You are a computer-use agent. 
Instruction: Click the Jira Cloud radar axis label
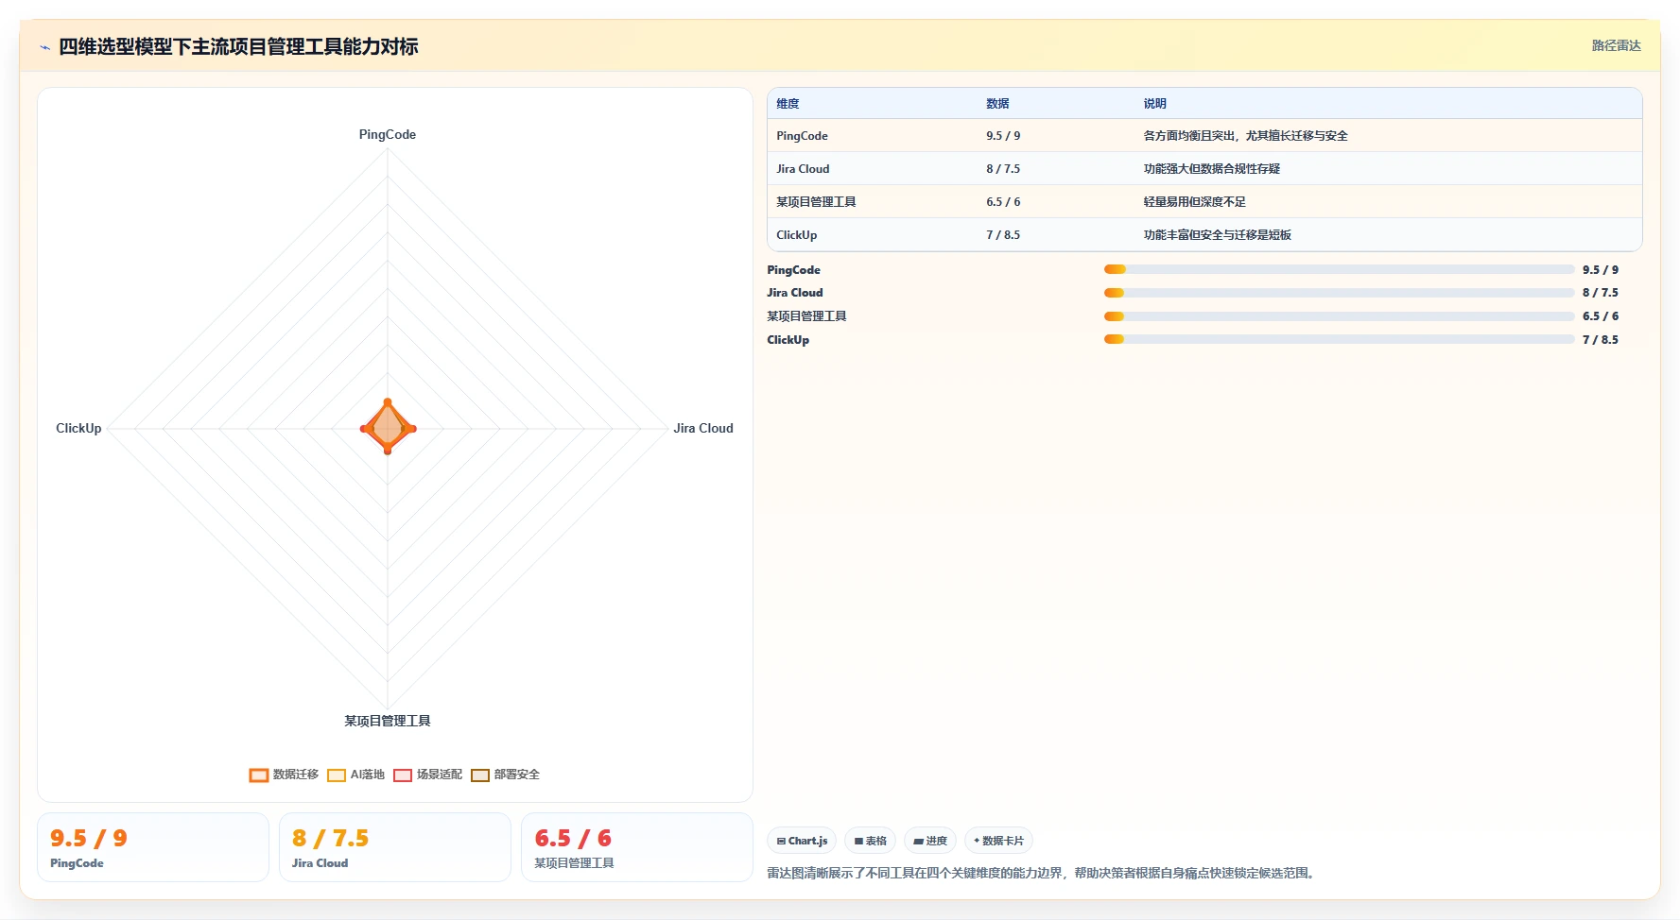coord(703,429)
